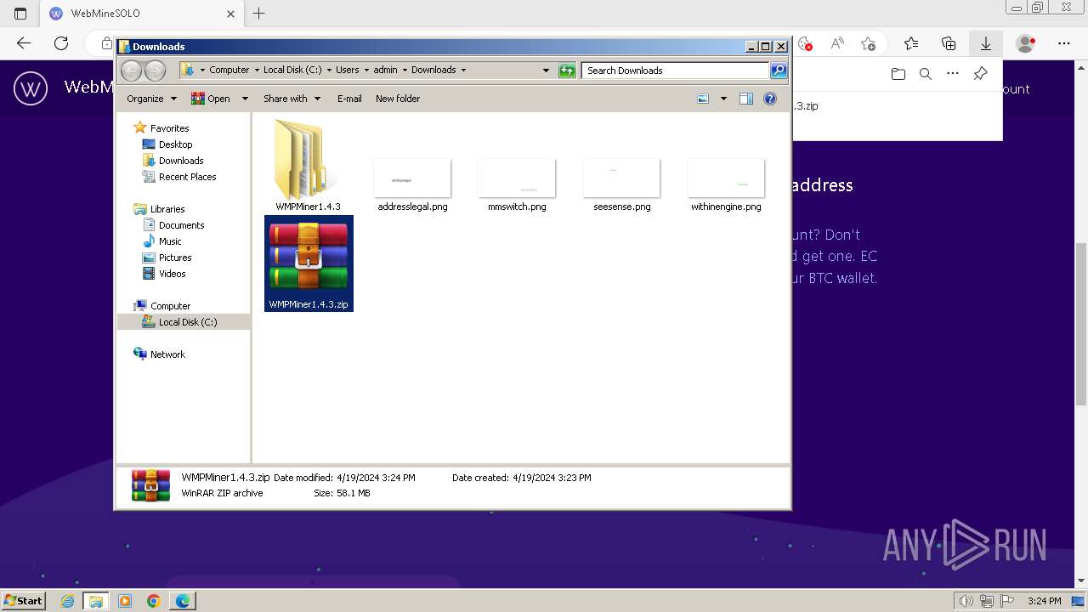Open Documents library
The image size is (1088, 612).
coord(181,225)
